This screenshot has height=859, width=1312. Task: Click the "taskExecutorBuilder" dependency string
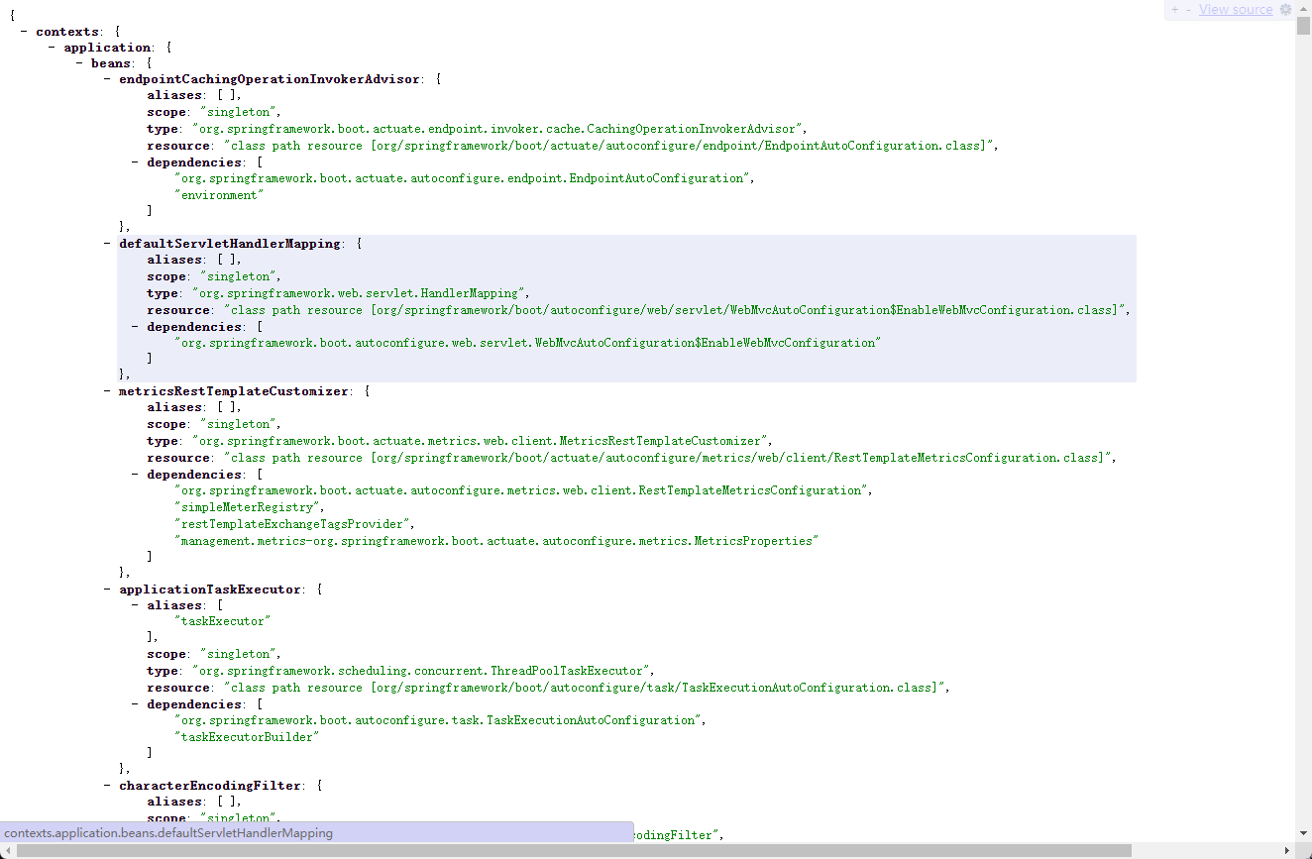click(245, 737)
